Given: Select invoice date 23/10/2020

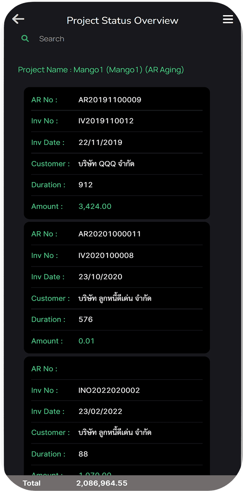Looking at the screenshot, I should coord(100,277).
